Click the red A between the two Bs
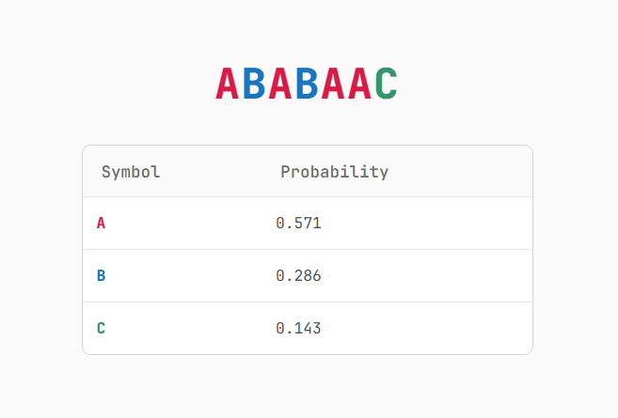This screenshot has height=418, width=618. pyautogui.click(x=280, y=84)
